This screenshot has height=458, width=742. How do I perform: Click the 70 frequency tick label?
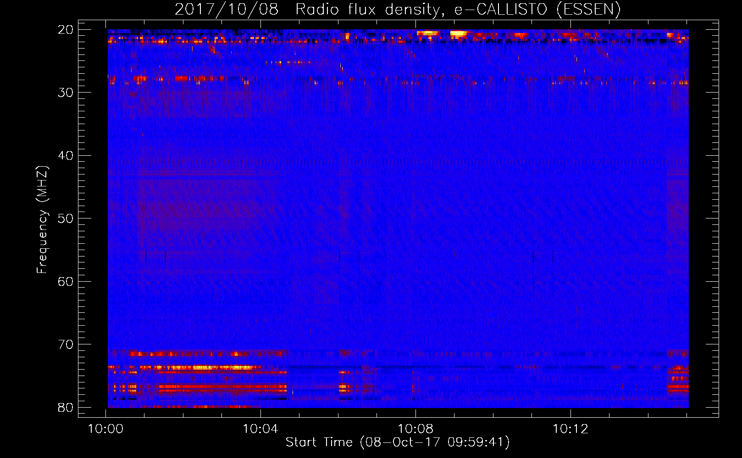66,344
